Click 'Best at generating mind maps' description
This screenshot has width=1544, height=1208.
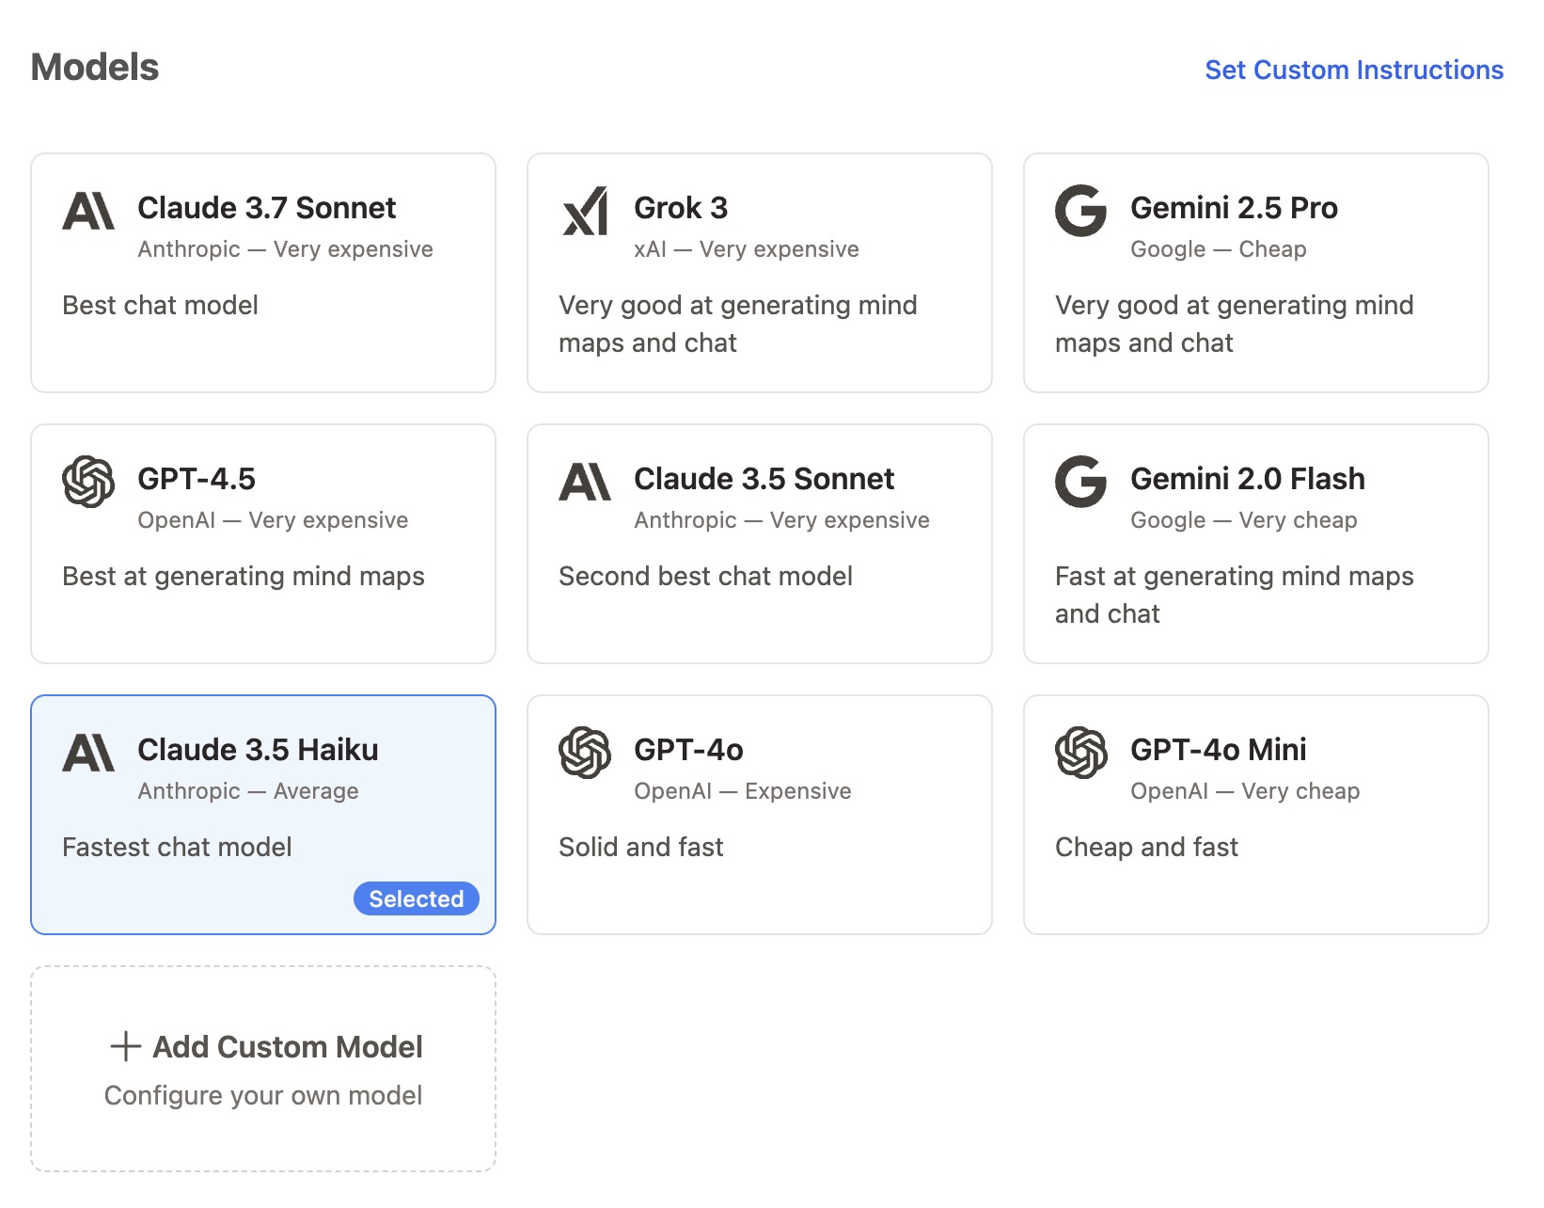(x=244, y=577)
